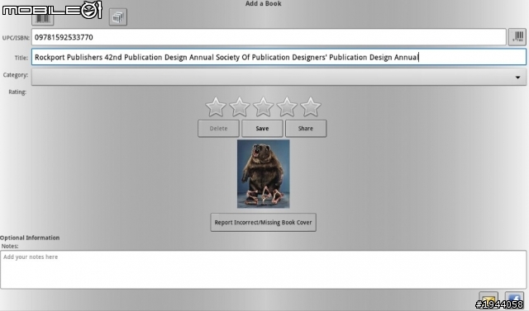Screen dimensions: 529x311
Task: Click the Title text field
Action: [279, 57]
